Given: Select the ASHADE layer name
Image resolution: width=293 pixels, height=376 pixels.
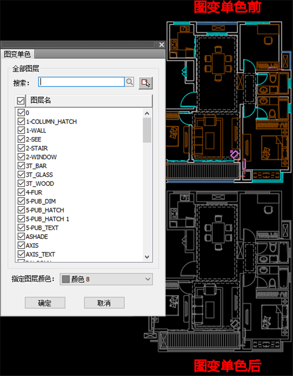Looking at the screenshot, I should [x=37, y=237].
